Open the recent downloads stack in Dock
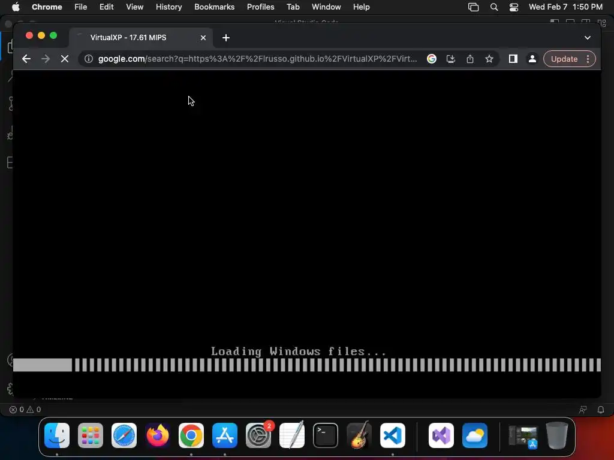 523,436
